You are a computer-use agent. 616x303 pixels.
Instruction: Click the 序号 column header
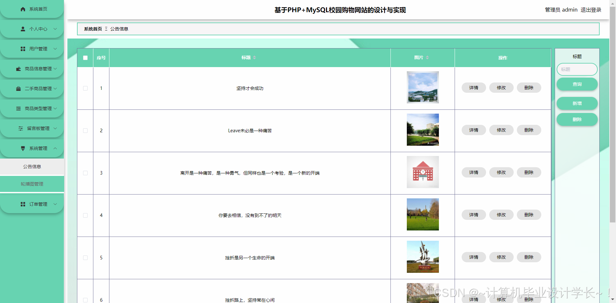pos(101,58)
